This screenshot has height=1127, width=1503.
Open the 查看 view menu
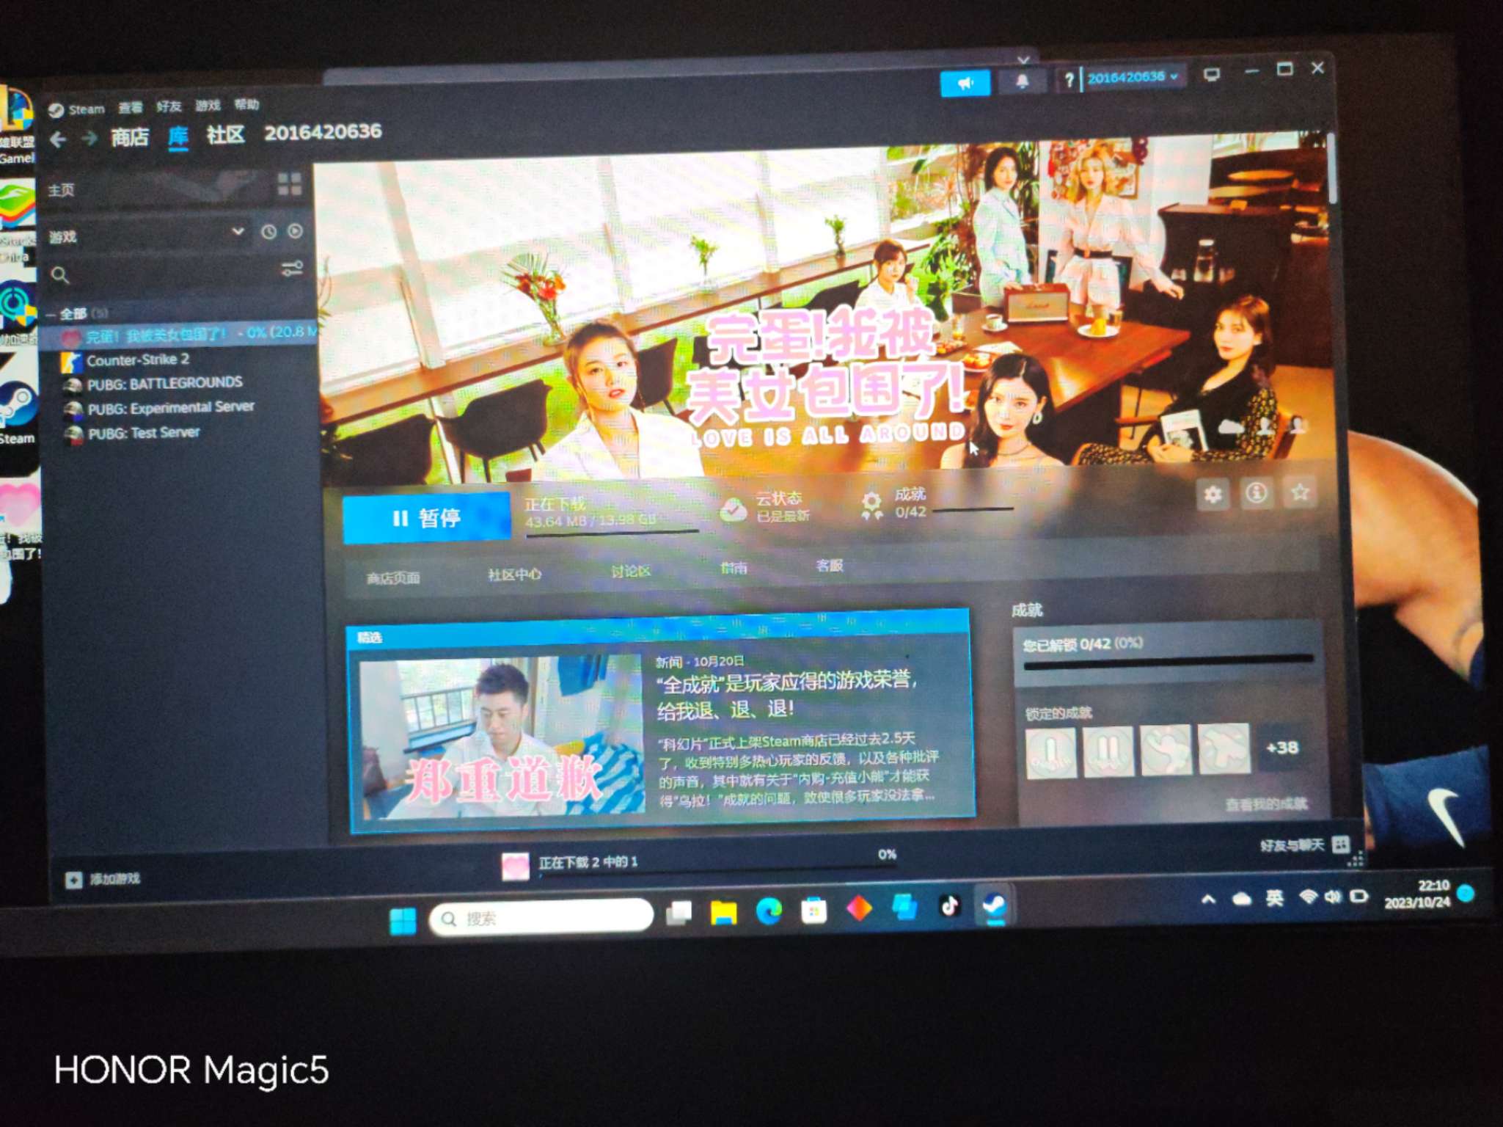[131, 108]
